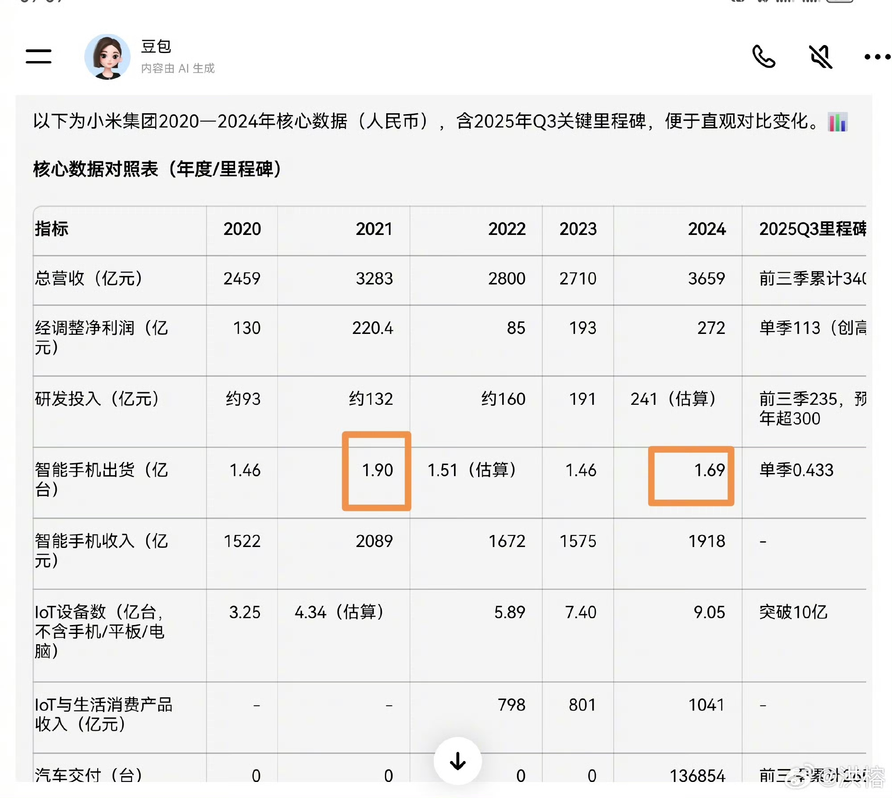Click the 2020 revenue value 2459
The height and width of the screenshot is (798, 892).
tap(242, 279)
